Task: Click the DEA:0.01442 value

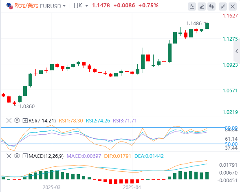Action: click(x=149, y=156)
